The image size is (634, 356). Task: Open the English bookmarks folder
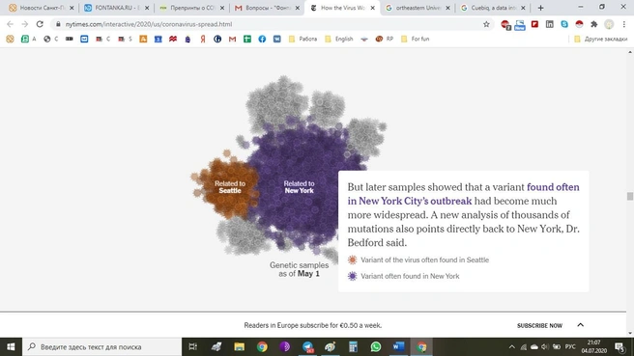[339, 40]
